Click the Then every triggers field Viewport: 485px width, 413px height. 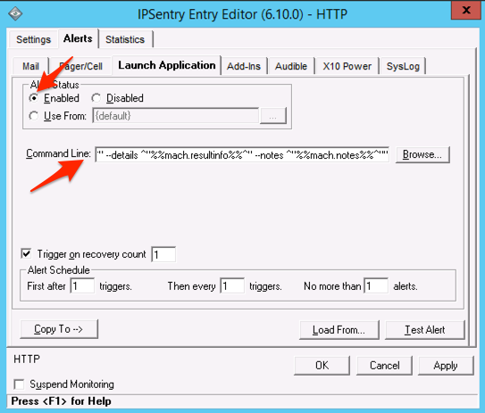coord(232,285)
